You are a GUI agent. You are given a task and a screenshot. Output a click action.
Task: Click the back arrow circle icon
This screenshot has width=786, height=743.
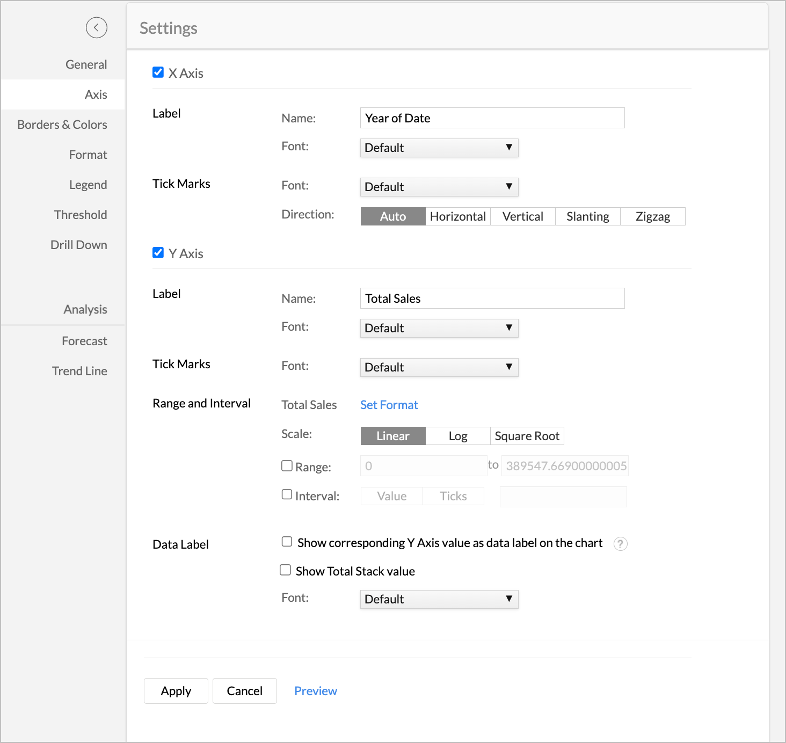[x=97, y=27]
